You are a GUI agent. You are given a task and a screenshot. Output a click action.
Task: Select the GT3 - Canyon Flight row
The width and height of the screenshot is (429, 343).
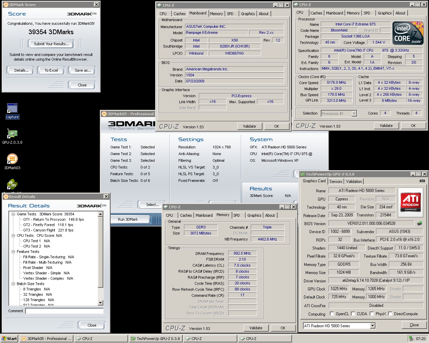[x=48, y=230]
